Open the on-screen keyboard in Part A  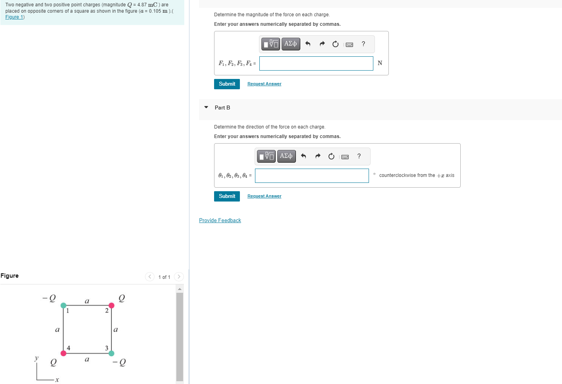(x=349, y=44)
